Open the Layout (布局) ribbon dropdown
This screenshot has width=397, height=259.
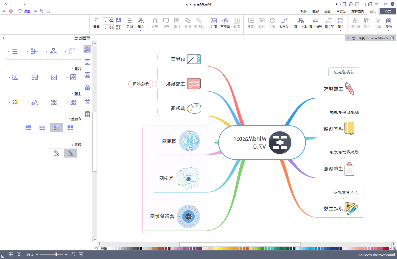click(141, 31)
